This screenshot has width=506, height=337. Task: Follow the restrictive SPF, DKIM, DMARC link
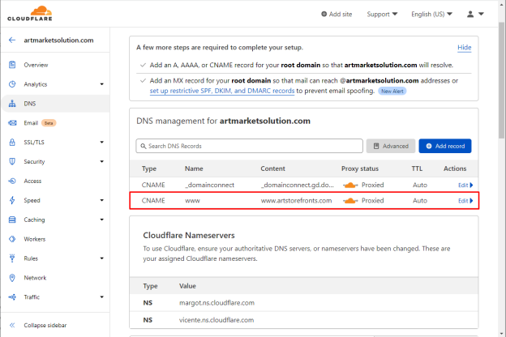tap(222, 91)
